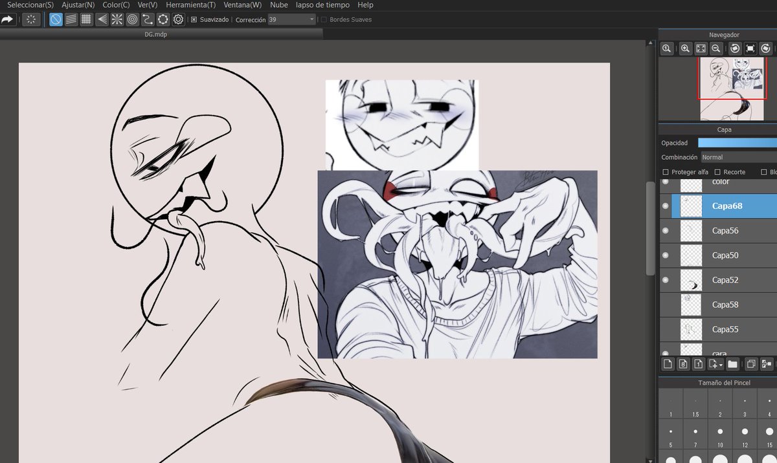777x463 pixels.
Task: Duplicate the selected layer
Action: (751, 364)
